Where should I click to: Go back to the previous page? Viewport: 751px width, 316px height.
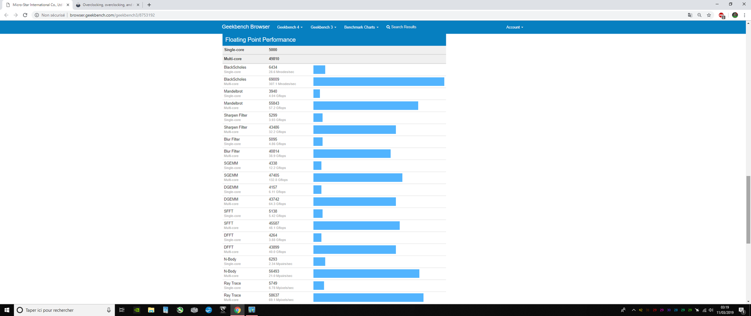click(x=6, y=15)
